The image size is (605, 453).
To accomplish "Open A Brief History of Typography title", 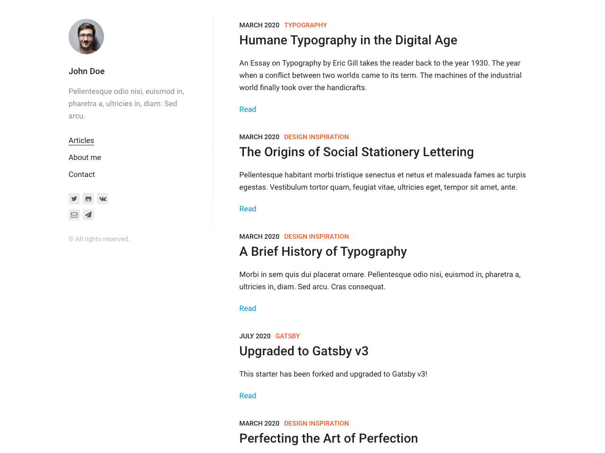I will [323, 252].
